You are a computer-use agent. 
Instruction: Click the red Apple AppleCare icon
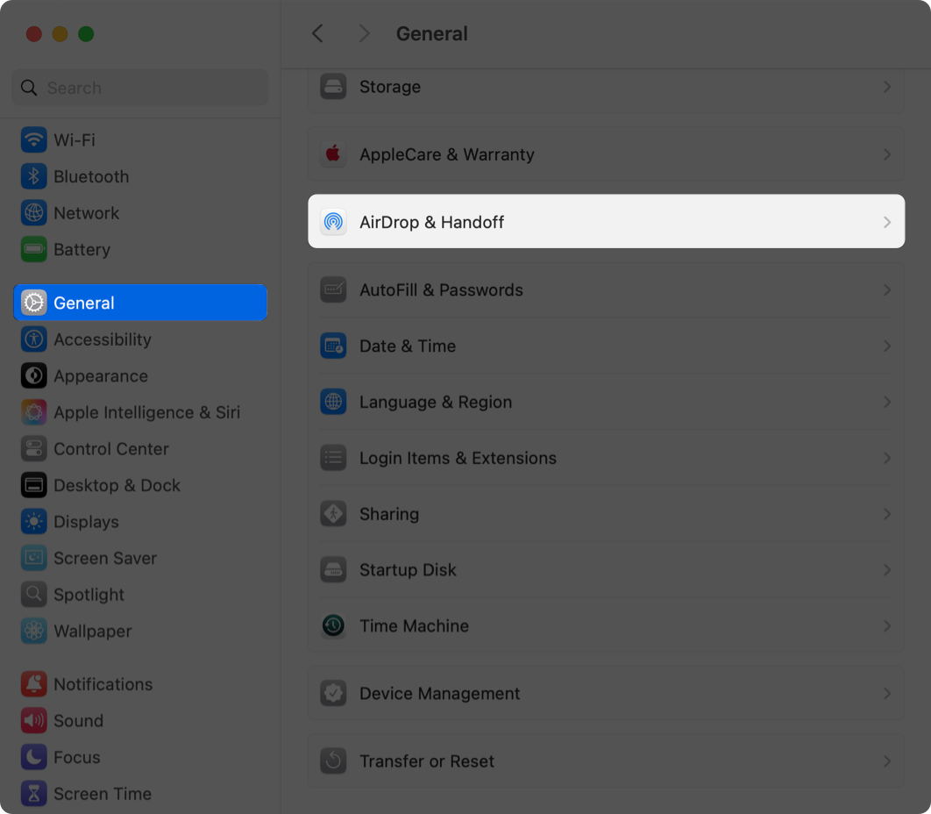333,154
